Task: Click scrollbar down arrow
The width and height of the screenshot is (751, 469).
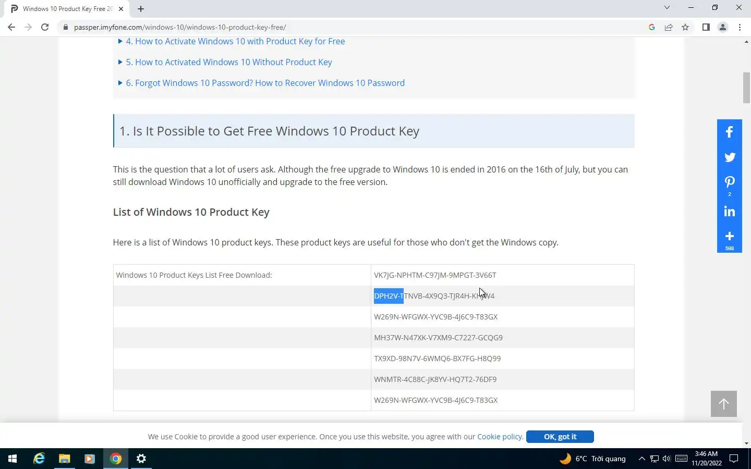Action: pyautogui.click(x=746, y=443)
